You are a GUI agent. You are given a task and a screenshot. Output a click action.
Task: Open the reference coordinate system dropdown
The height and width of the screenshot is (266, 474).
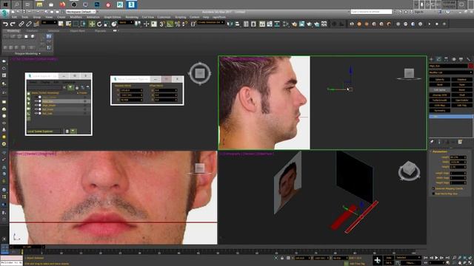pos(126,23)
